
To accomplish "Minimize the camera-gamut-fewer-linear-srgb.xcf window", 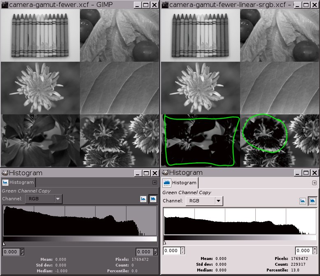I will point(297,5).
